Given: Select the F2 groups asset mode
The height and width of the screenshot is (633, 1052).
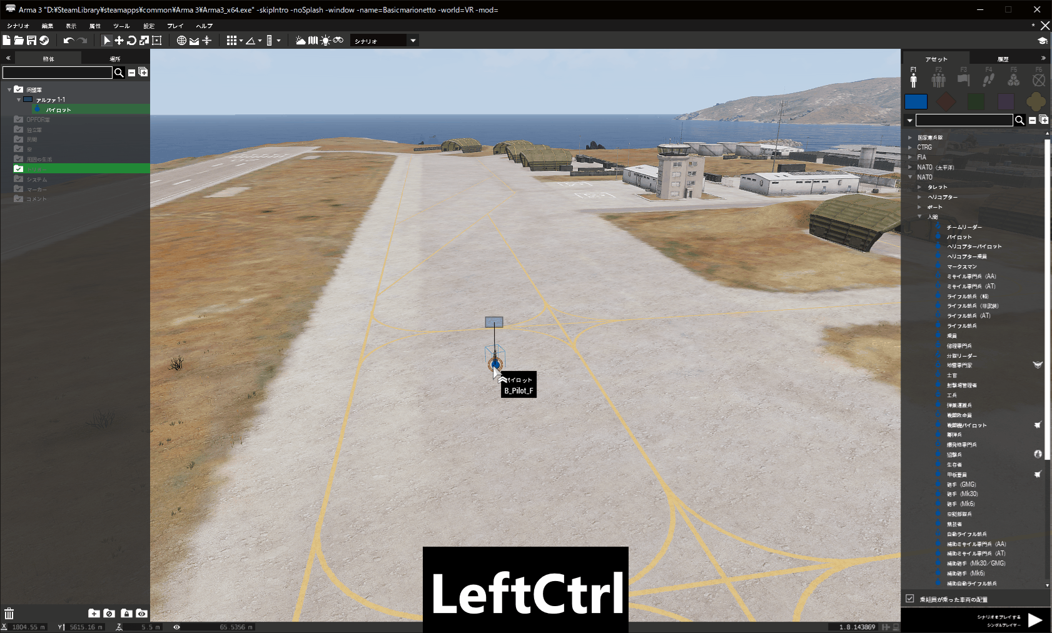Looking at the screenshot, I should click(940, 78).
